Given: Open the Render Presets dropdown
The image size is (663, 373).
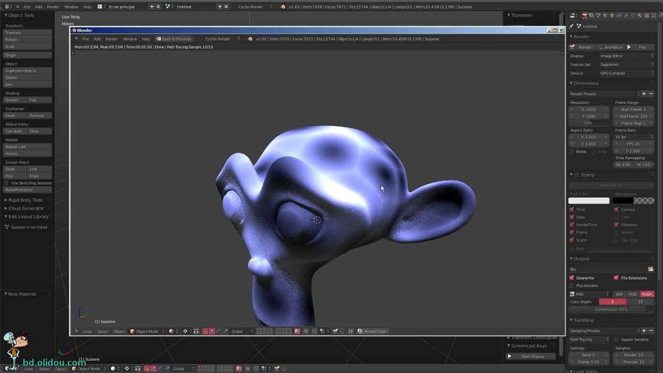Looking at the screenshot, I should click(x=604, y=94).
